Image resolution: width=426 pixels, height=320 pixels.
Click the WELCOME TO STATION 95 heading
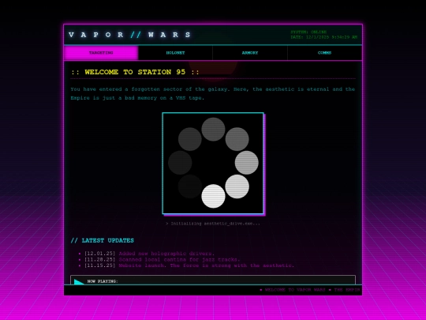coord(135,72)
